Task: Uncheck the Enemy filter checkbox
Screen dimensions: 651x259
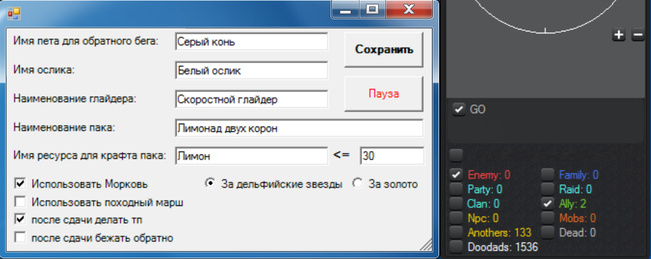Action: point(456,175)
